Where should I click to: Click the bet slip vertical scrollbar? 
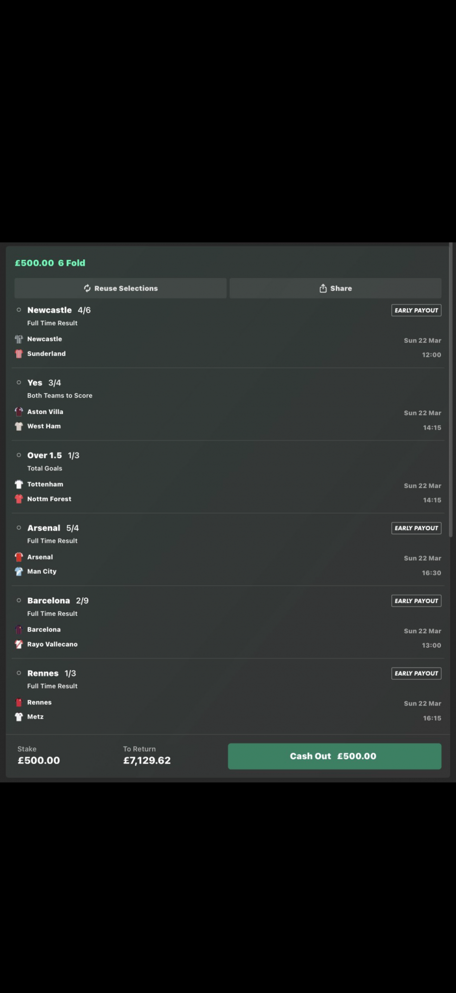click(450, 390)
